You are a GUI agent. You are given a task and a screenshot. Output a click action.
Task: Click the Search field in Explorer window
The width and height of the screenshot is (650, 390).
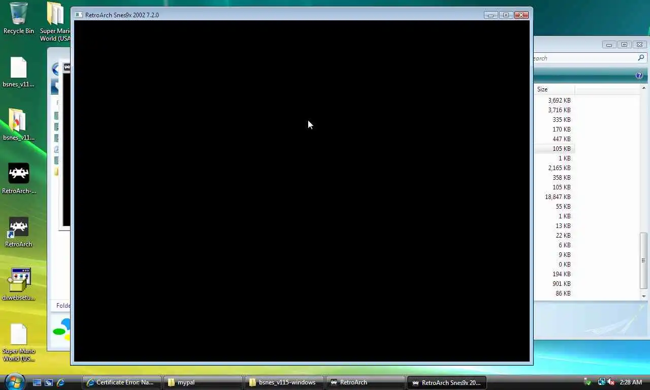(x=584, y=58)
